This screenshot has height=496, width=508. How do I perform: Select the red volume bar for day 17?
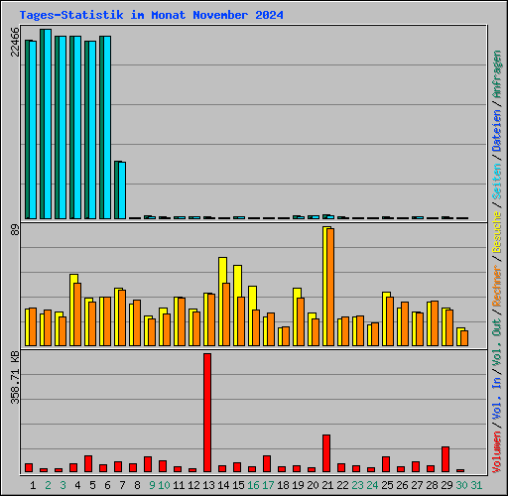coord(267,463)
